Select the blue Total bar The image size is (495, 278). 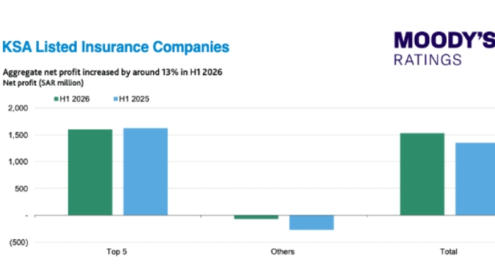pos(475,179)
